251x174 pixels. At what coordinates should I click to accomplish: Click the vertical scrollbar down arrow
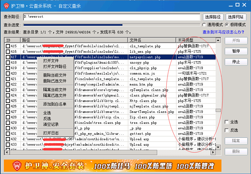coord(218,147)
